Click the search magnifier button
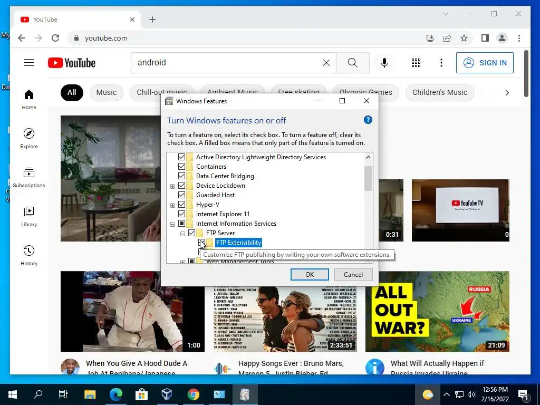 pos(353,63)
